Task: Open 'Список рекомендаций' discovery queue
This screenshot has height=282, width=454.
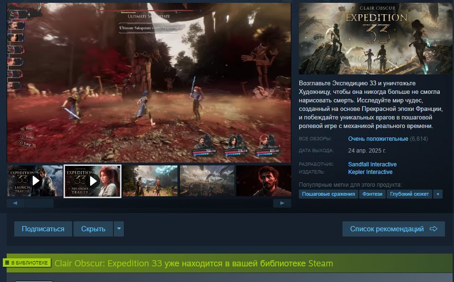Action: pyautogui.click(x=393, y=229)
